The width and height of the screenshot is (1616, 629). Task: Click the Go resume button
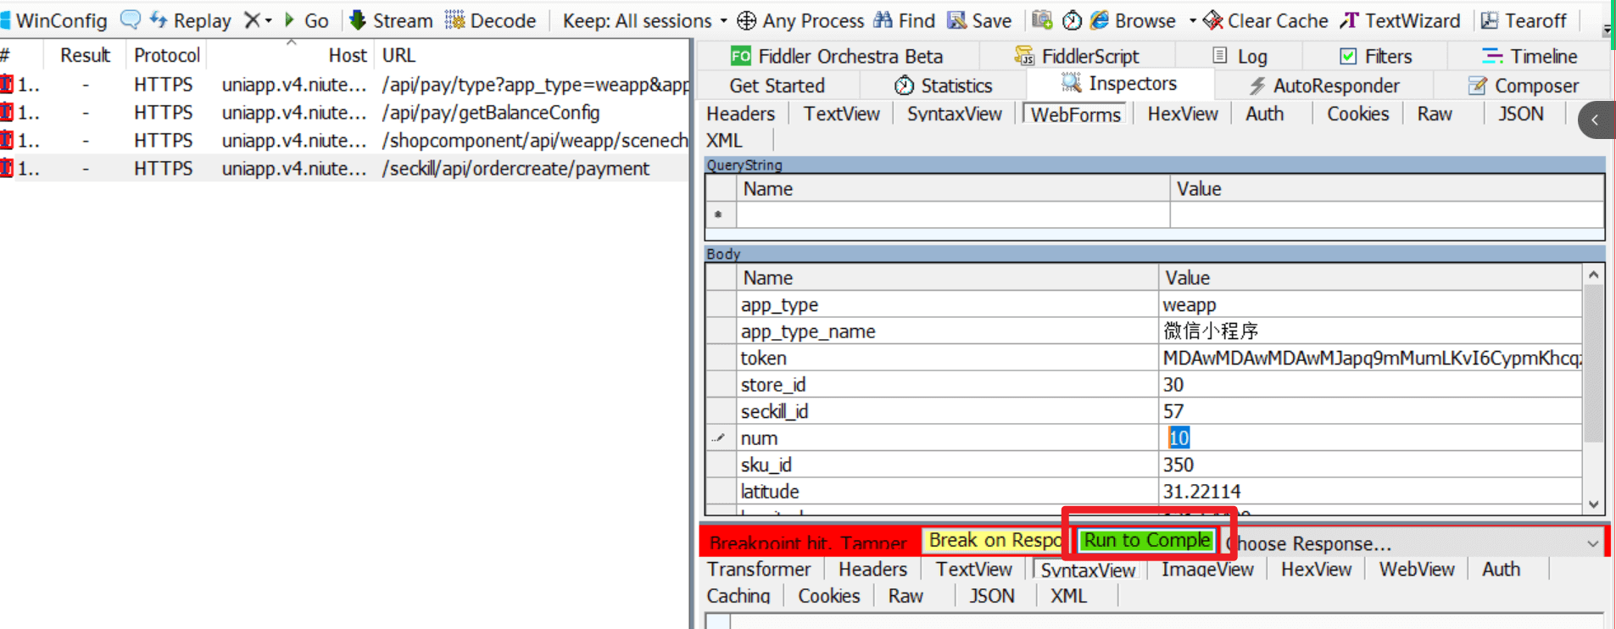point(306,20)
